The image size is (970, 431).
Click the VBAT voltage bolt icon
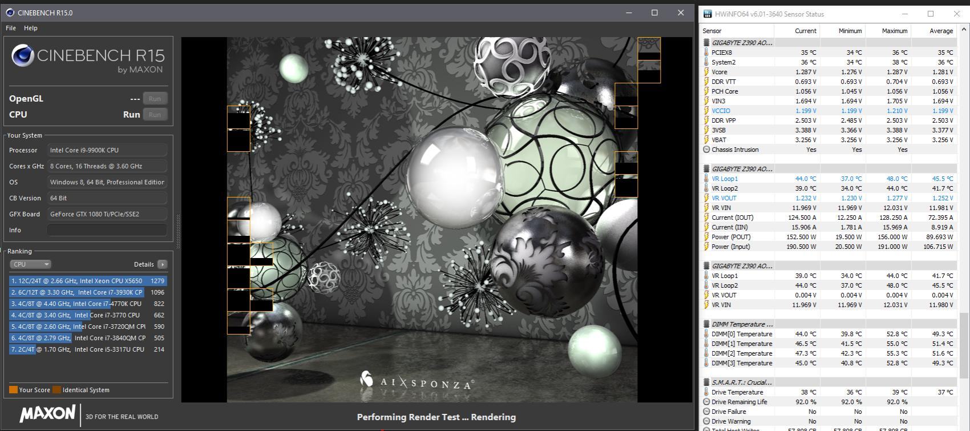(x=706, y=140)
